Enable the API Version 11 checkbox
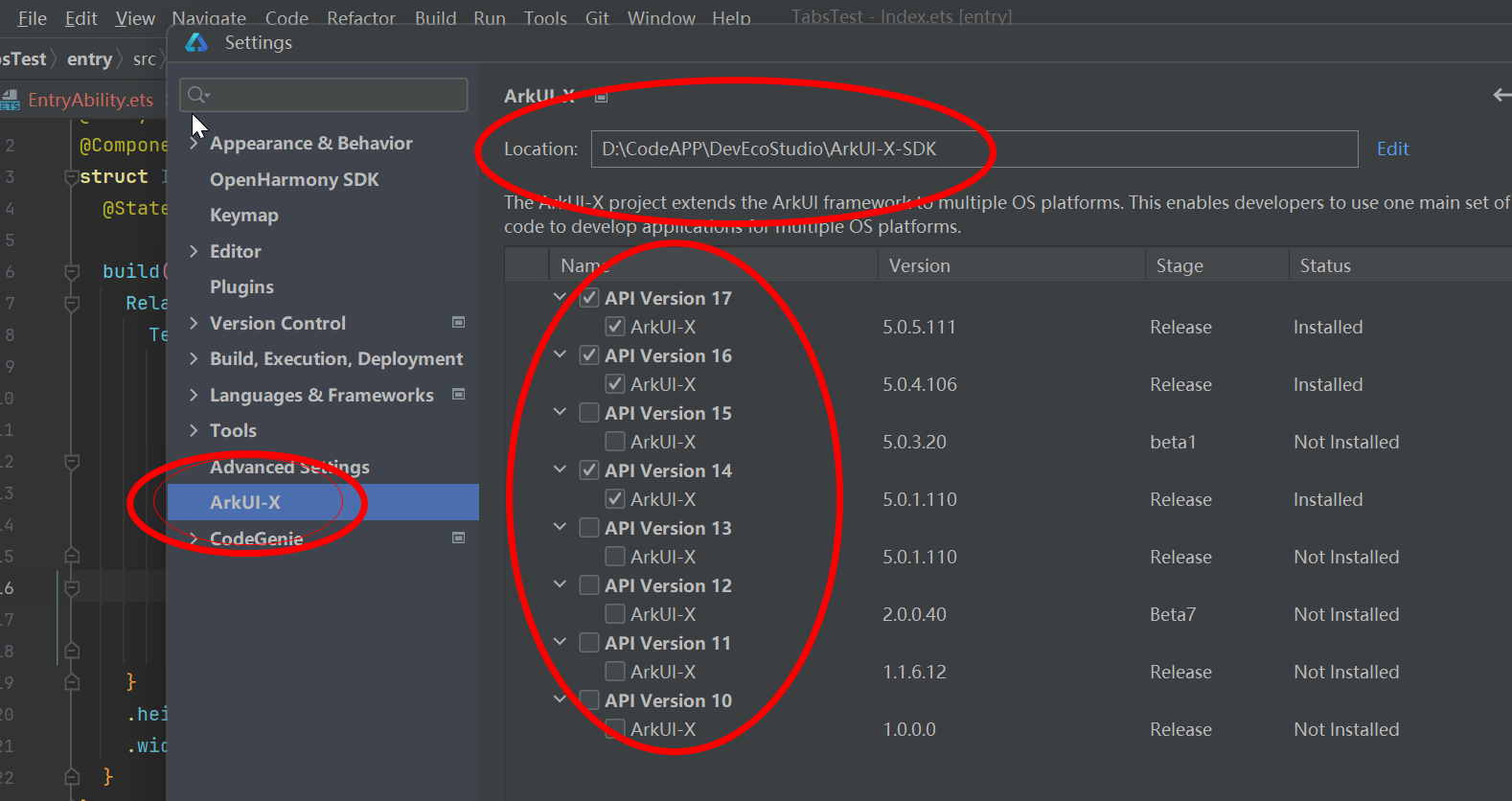 pyautogui.click(x=589, y=643)
